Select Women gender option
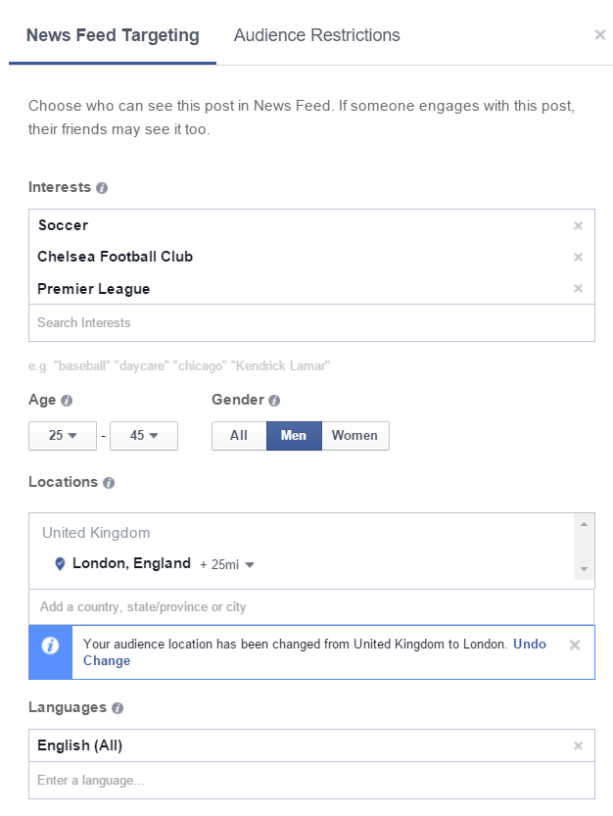This screenshot has height=816, width=613. pyautogui.click(x=355, y=436)
